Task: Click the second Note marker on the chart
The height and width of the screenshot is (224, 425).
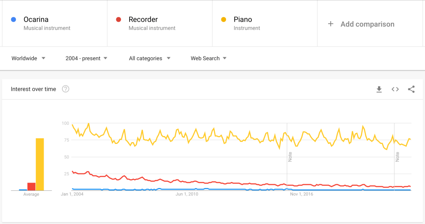Action: [x=398, y=157]
